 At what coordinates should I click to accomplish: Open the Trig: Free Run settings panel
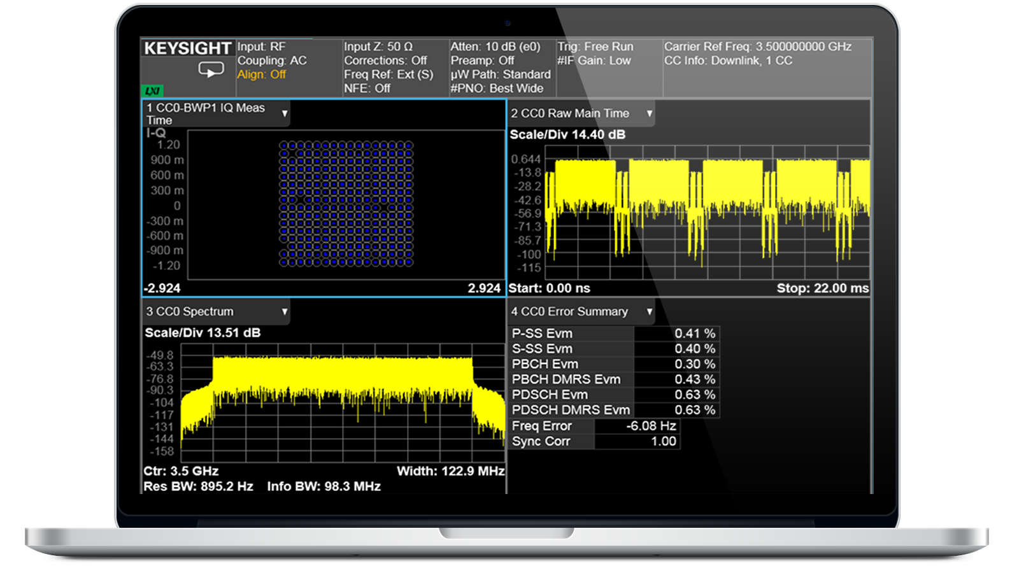coord(595,46)
